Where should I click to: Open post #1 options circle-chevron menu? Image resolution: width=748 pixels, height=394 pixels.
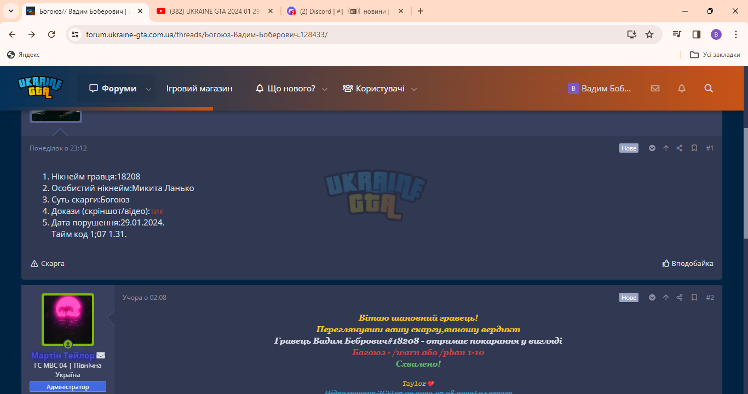pyautogui.click(x=652, y=148)
